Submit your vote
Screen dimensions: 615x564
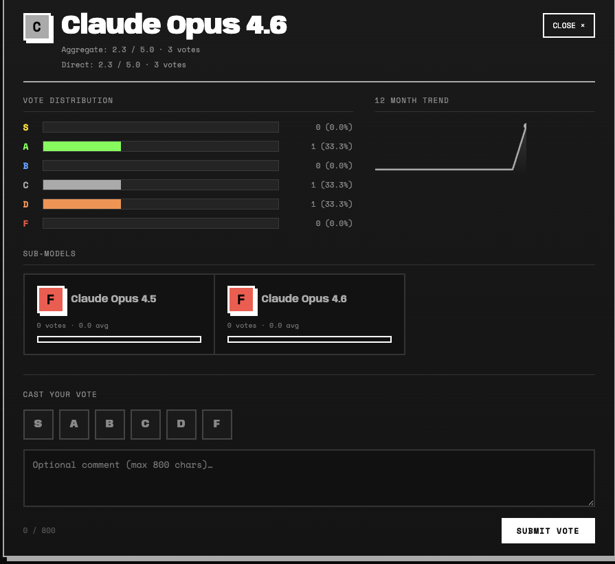548,530
